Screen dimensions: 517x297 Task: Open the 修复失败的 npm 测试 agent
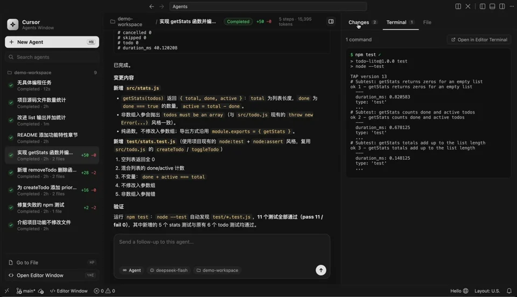pos(52,208)
